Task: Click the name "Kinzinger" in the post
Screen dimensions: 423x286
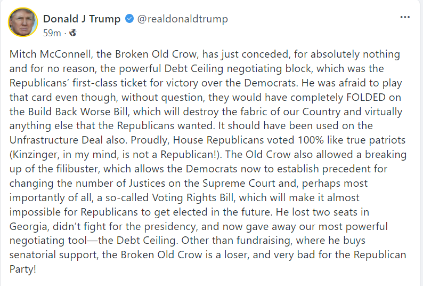Action: [35, 154]
